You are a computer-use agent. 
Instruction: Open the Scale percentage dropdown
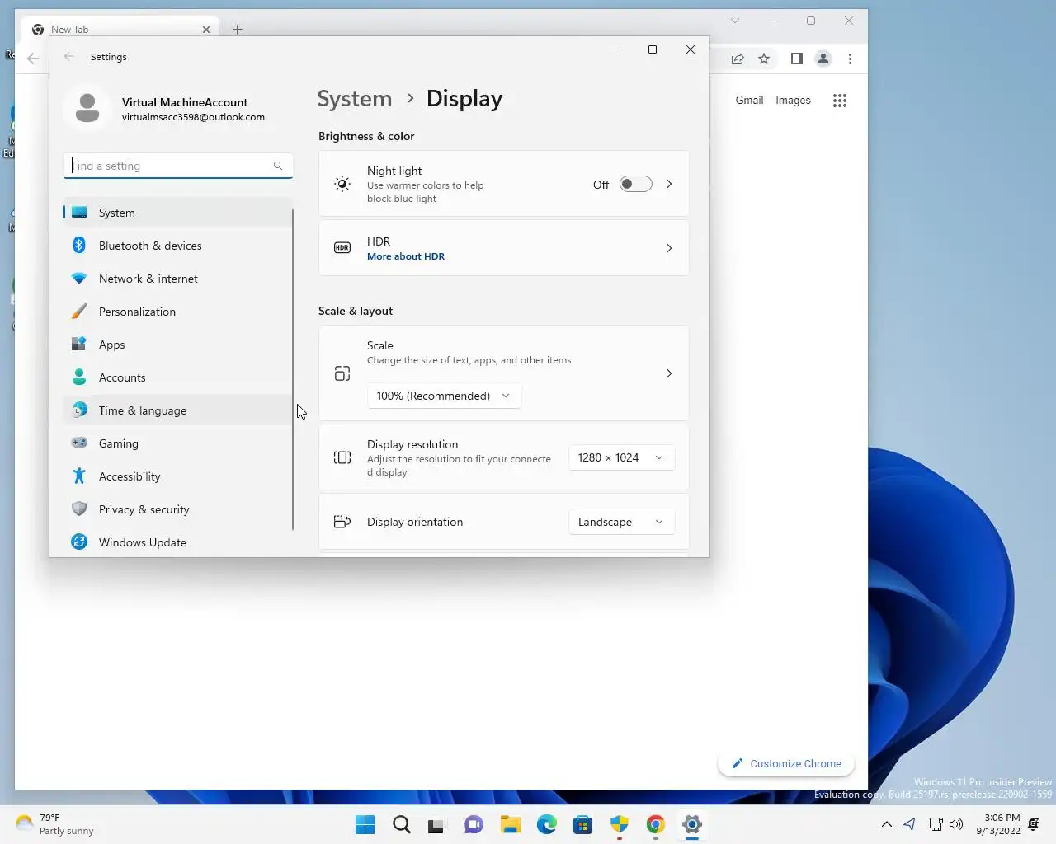[444, 396]
